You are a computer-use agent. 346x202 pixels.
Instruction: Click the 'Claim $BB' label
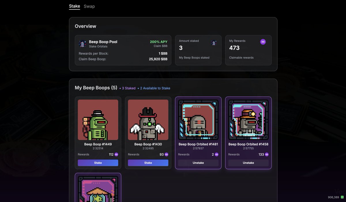tap(160, 46)
